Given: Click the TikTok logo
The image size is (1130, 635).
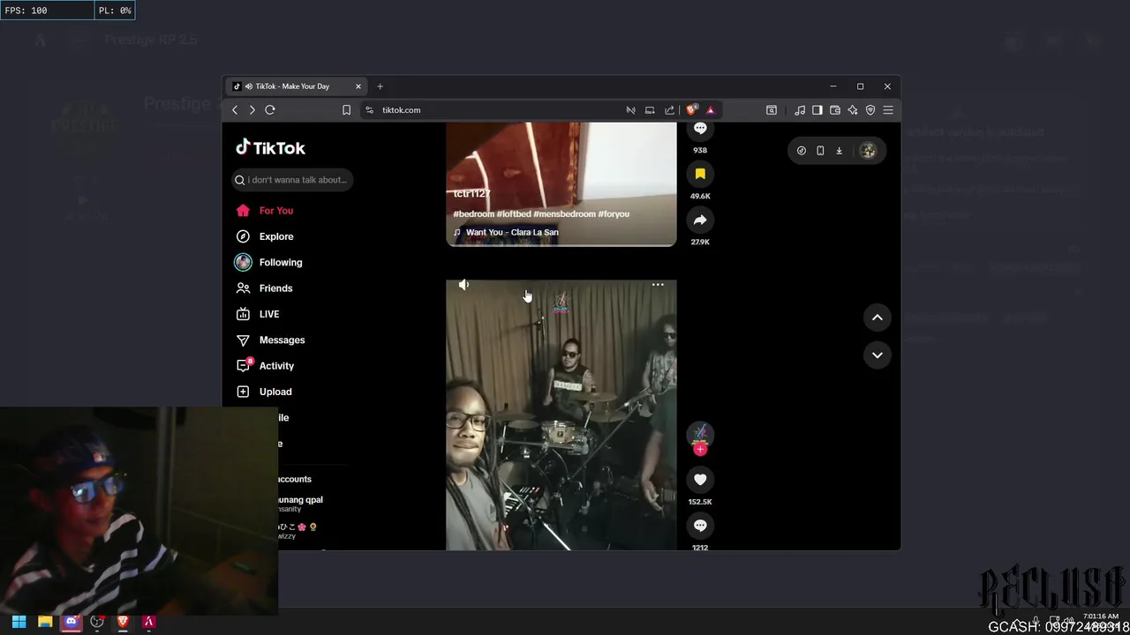Looking at the screenshot, I should pos(271,147).
